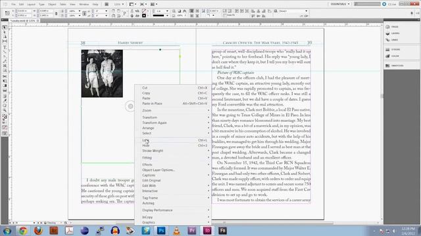The width and height of the screenshot is (421, 236).
Task: Open the Window menu
Action: tap(84, 5)
